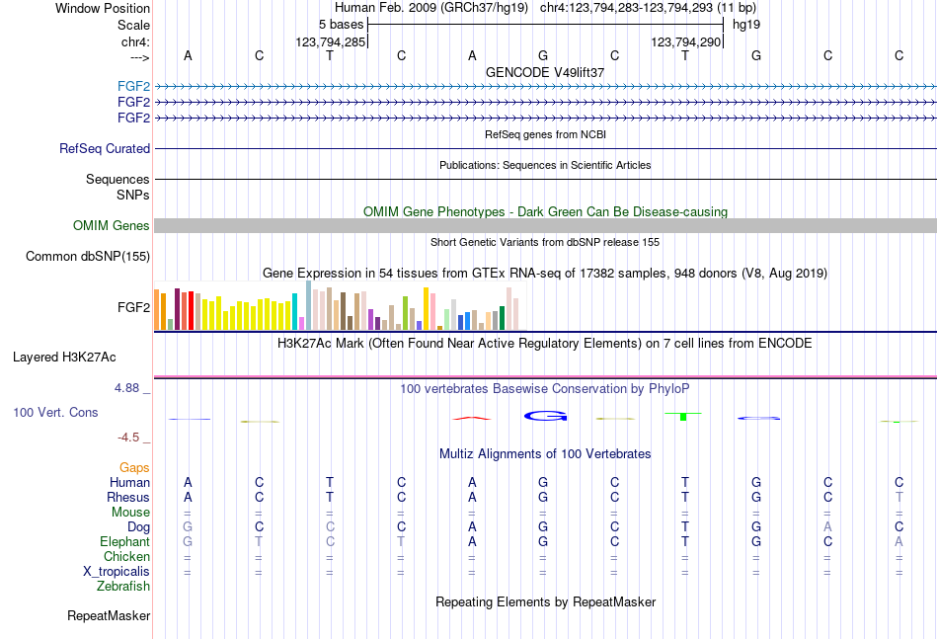Click the Elephant species label

(124, 541)
